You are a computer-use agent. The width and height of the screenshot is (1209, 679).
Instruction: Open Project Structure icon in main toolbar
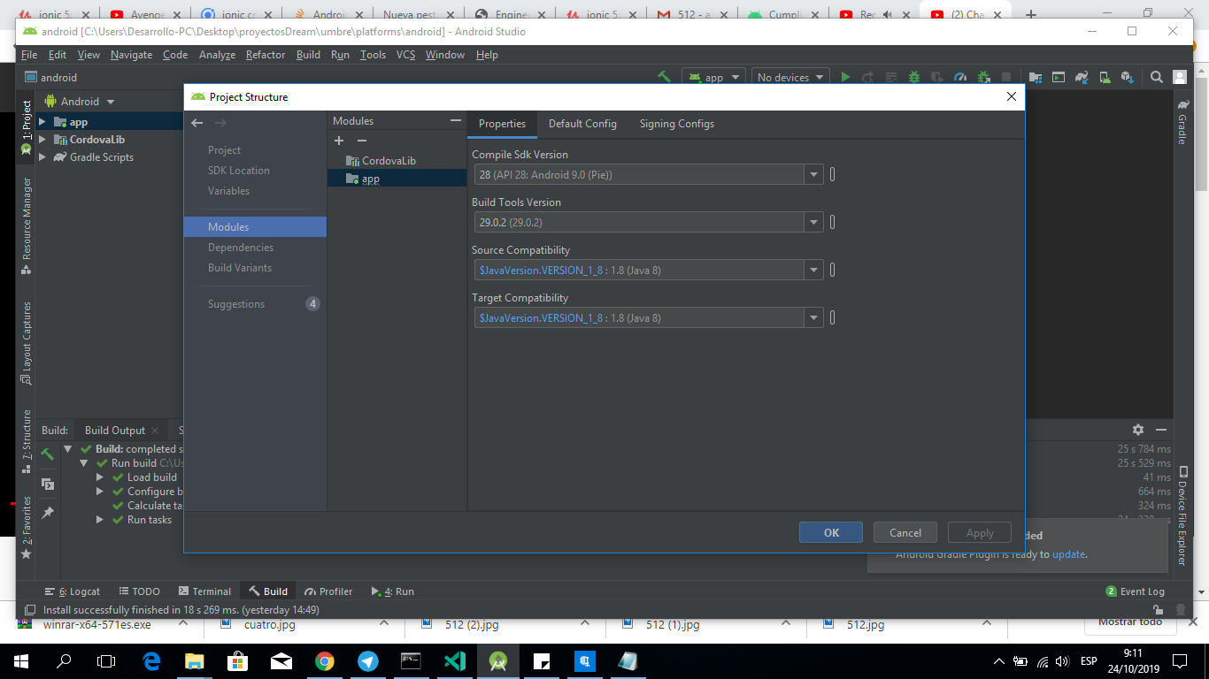tap(1035, 77)
